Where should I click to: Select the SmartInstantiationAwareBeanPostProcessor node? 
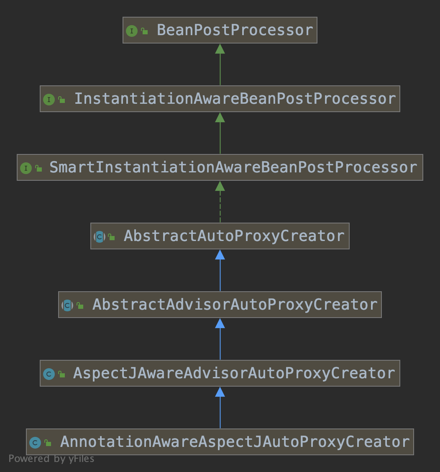[x=220, y=167]
